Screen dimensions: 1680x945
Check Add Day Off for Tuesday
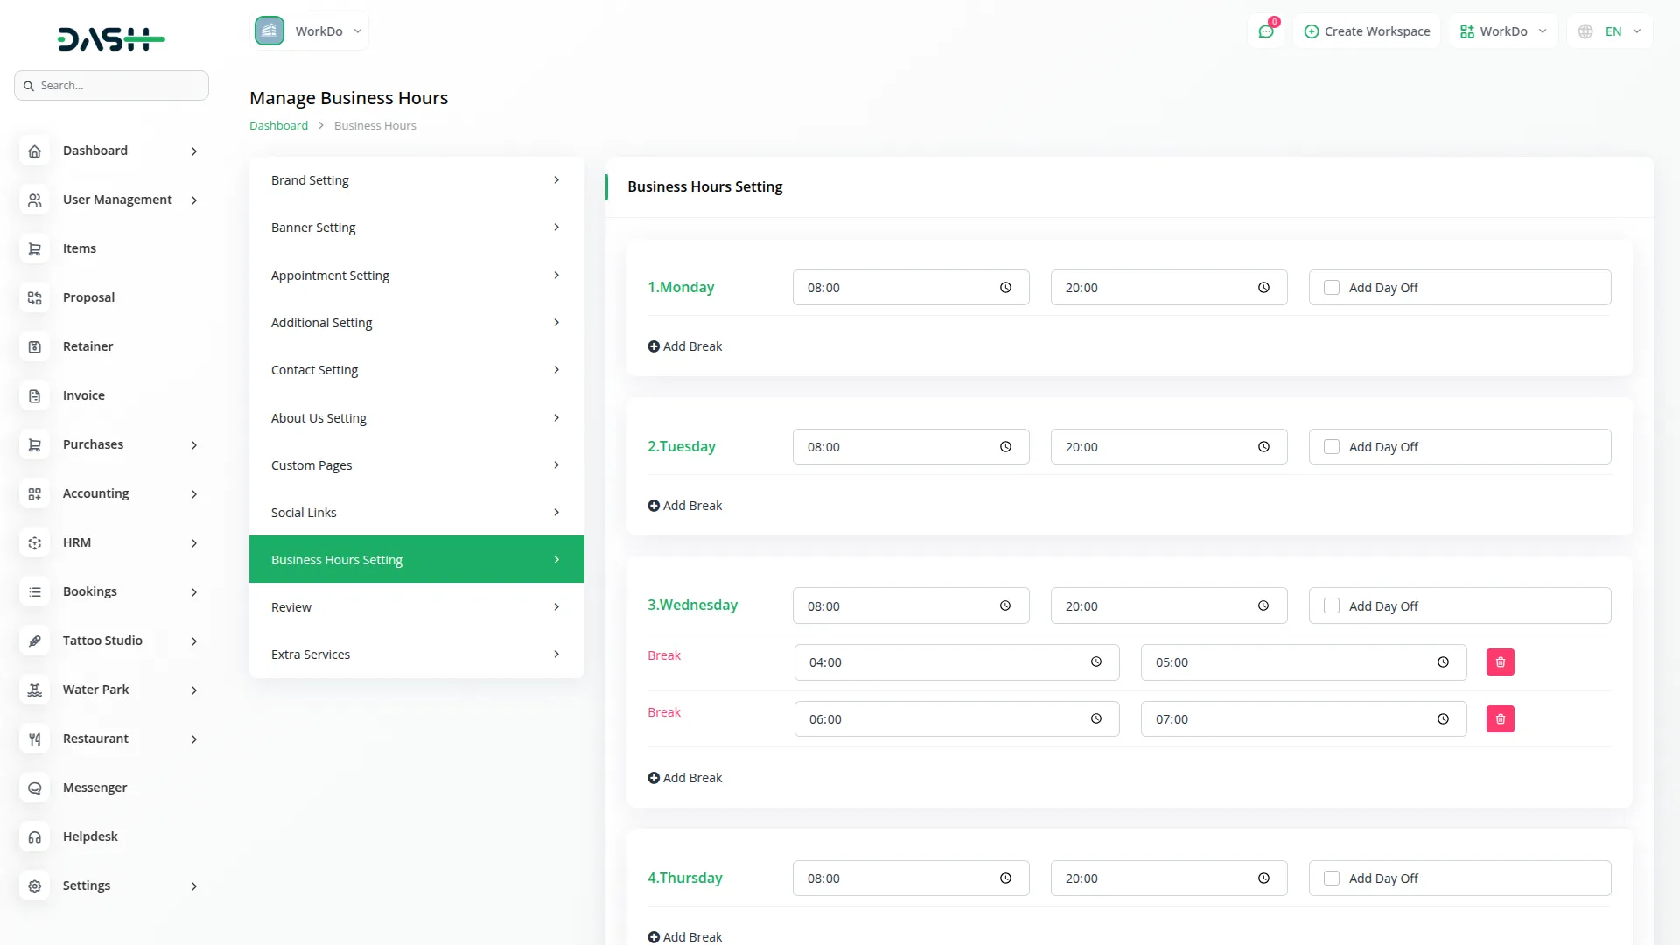tap(1332, 447)
